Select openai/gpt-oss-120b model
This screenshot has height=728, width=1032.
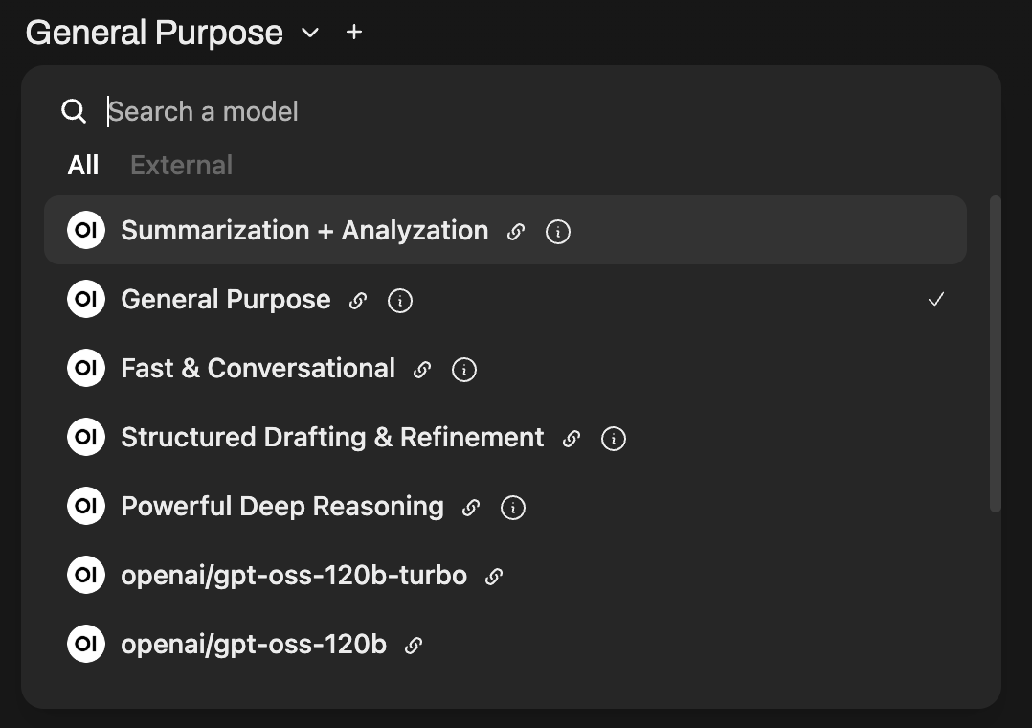tap(253, 645)
